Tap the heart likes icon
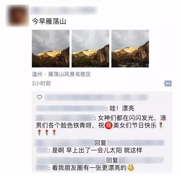Screen dimensions: 181x176 (x=39, y=97)
